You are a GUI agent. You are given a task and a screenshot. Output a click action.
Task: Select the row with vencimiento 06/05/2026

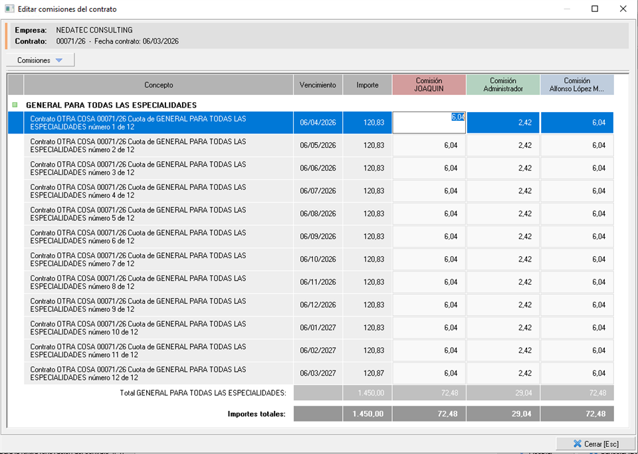tap(318, 145)
